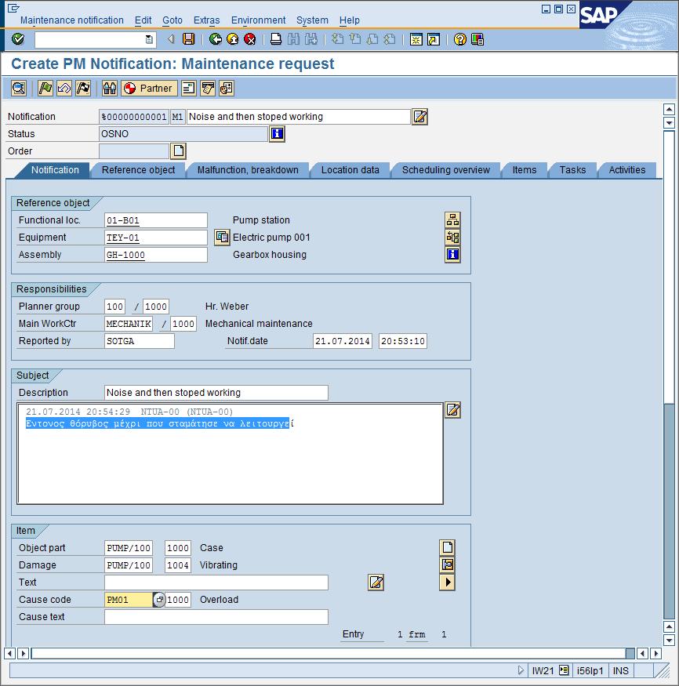Open structure graphic icon beside Electric pump
The width and height of the screenshot is (679, 686).
coord(452,237)
